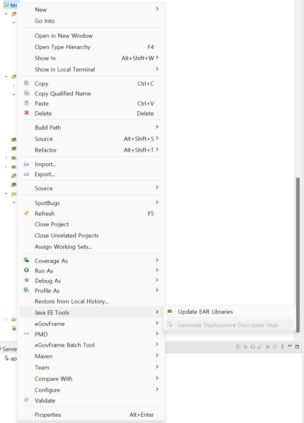The height and width of the screenshot is (423, 304).
Task: Start the server with the green play icon
Action: (x=253, y=346)
